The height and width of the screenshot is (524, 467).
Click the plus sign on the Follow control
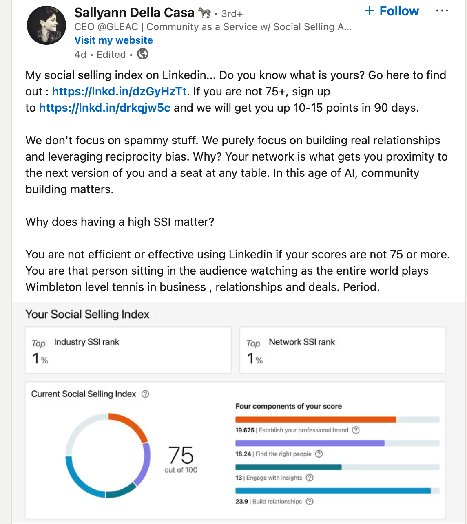click(x=369, y=11)
